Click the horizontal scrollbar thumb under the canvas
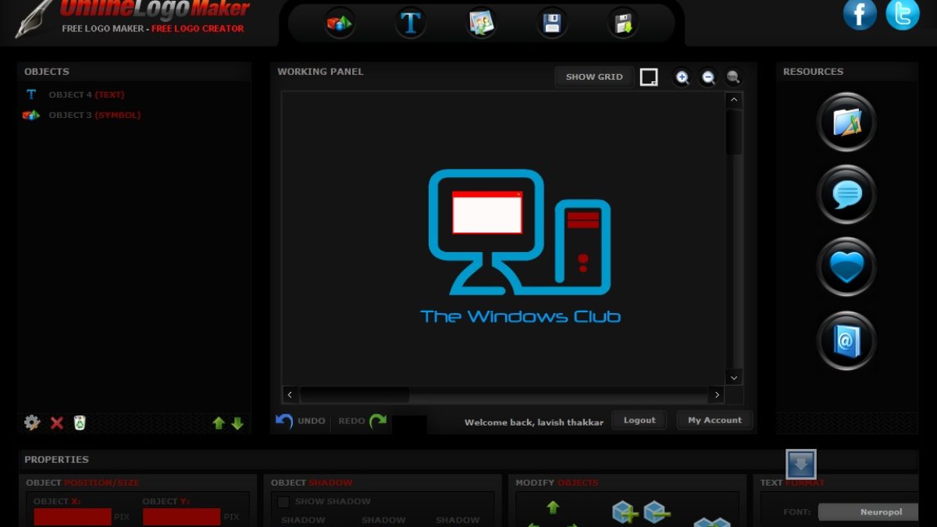The height and width of the screenshot is (527, 937). [354, 395]
